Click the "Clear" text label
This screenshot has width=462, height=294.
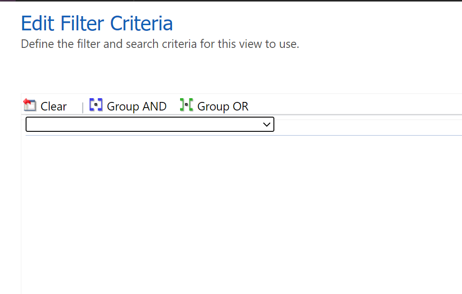click(x=54, y=106)
